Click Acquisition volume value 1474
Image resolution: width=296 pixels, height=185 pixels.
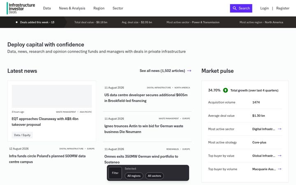[256, 102]
